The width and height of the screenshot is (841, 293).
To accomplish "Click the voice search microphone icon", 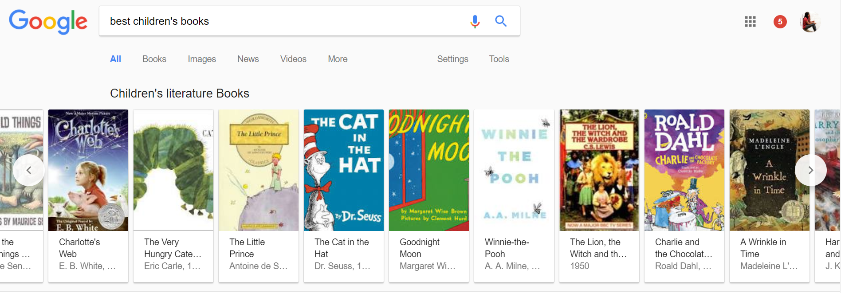I will pyautogui.click(x=475, y=21).
